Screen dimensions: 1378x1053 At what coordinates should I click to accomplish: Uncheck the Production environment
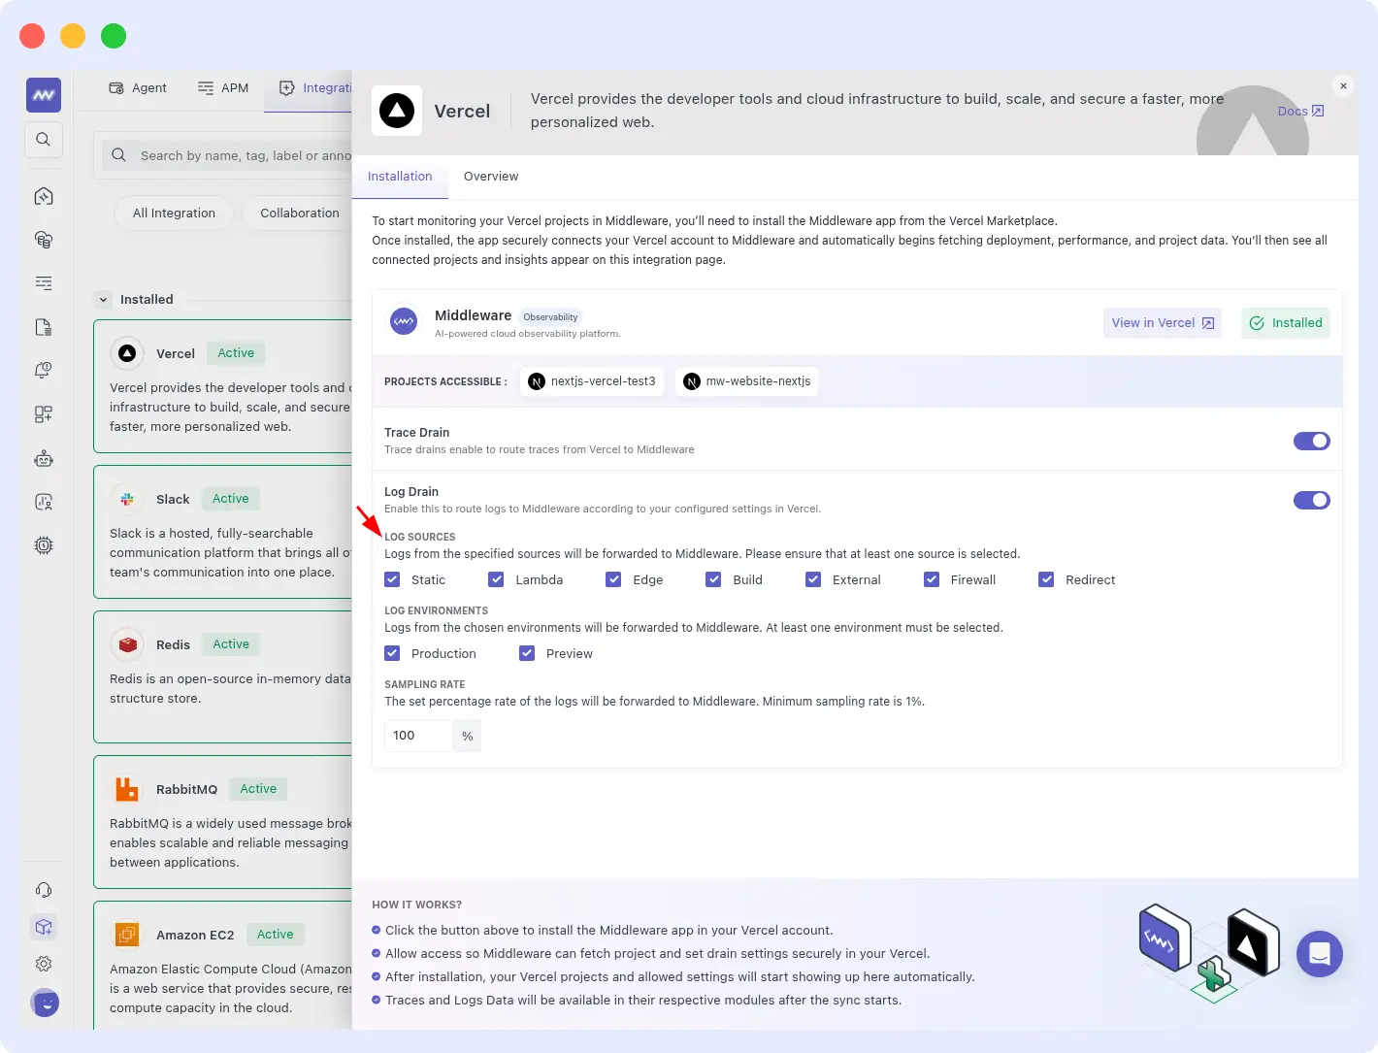click(x=392, y=653)
